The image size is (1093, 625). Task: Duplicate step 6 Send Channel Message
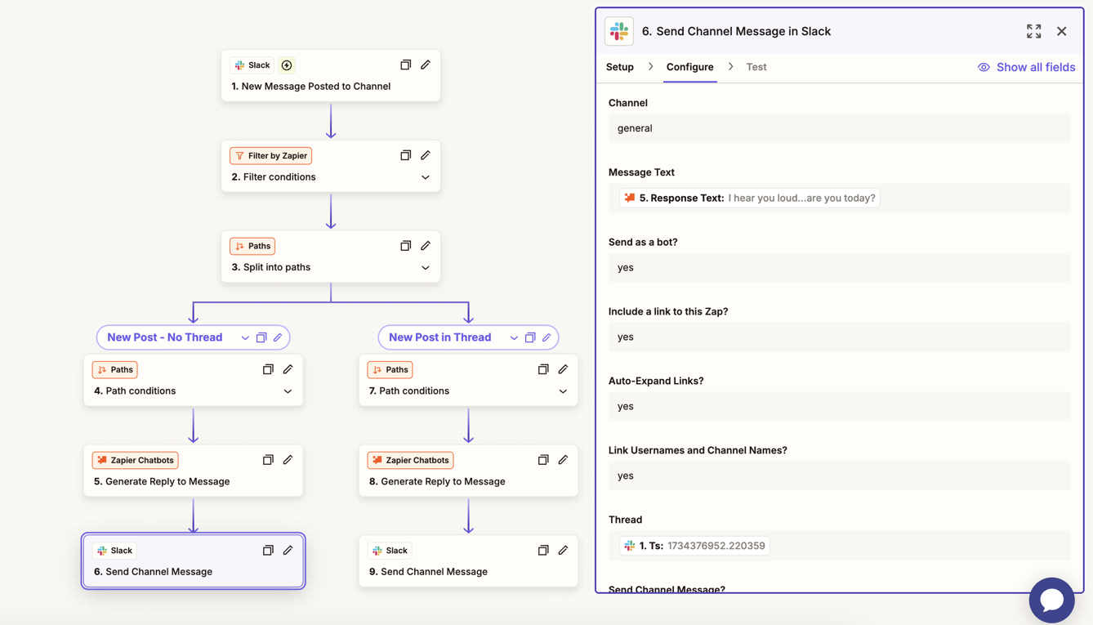click(268, 551)
